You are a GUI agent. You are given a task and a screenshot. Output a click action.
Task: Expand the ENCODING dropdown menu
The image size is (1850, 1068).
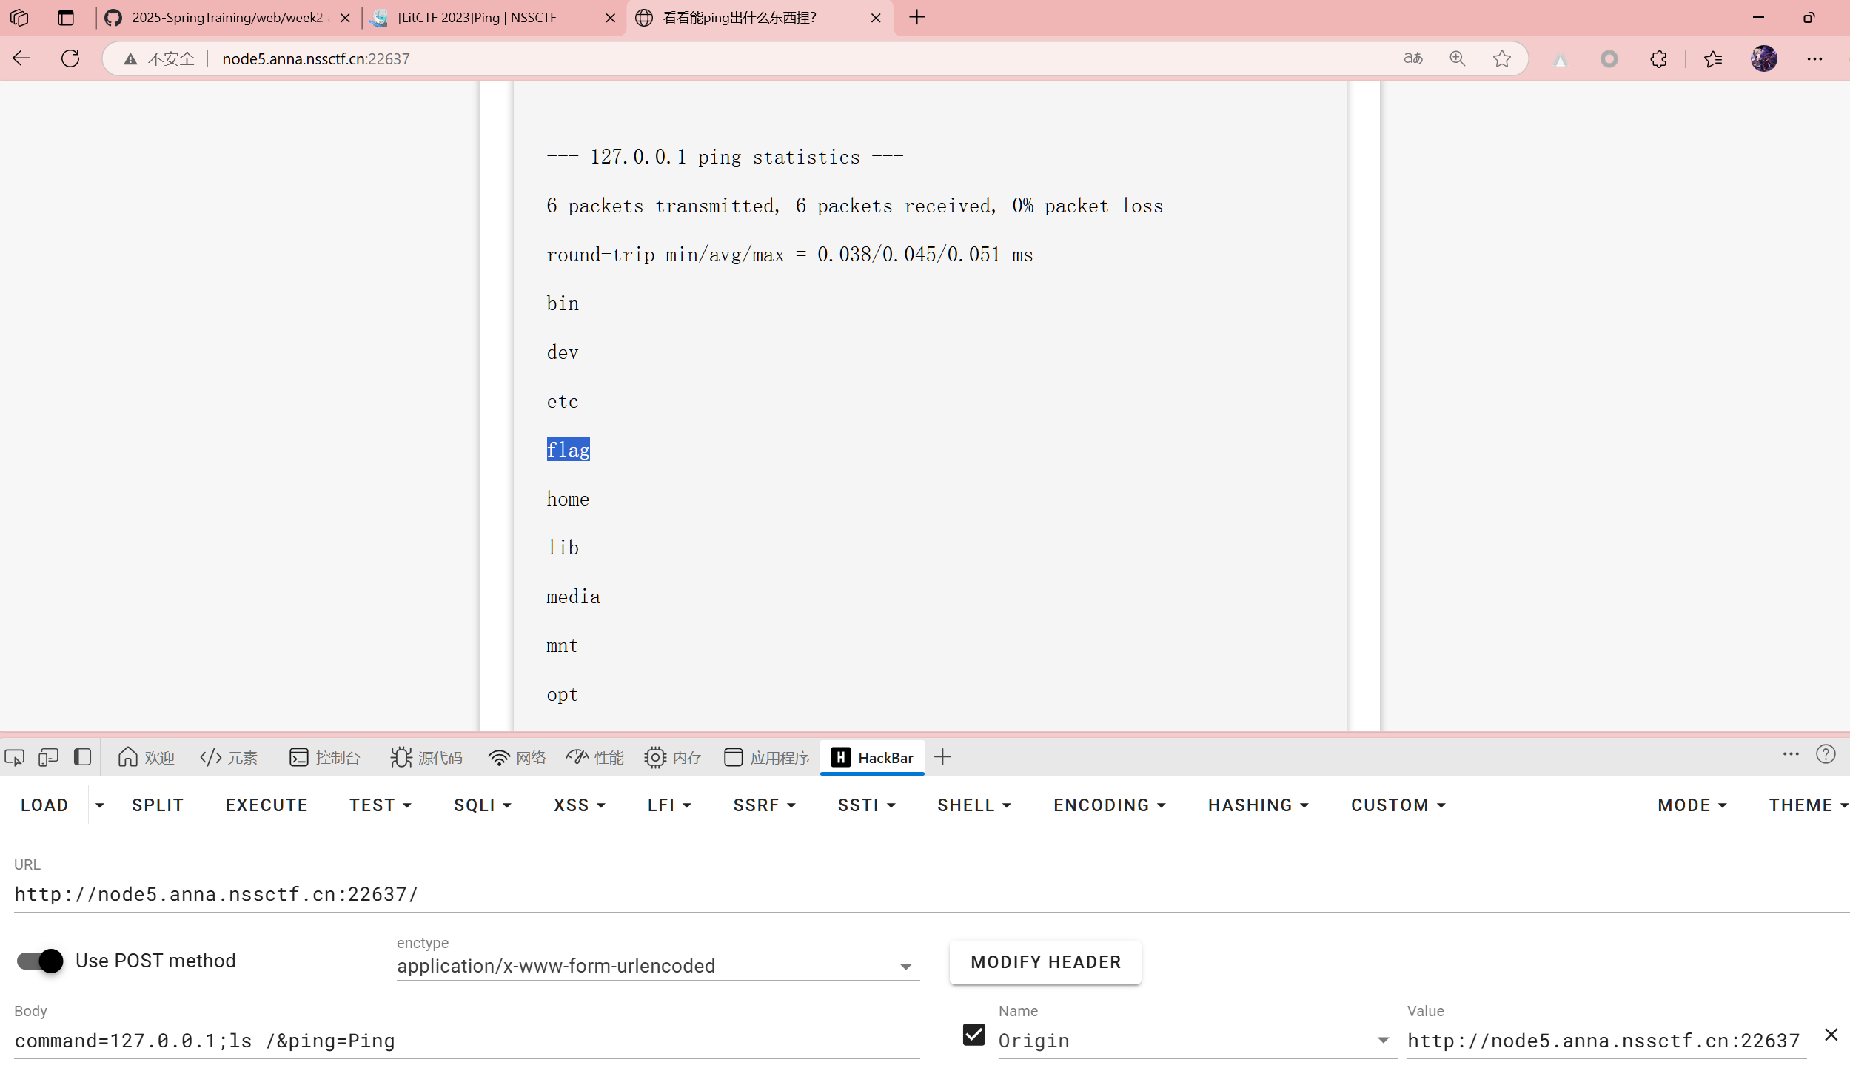click(1109, 805)
